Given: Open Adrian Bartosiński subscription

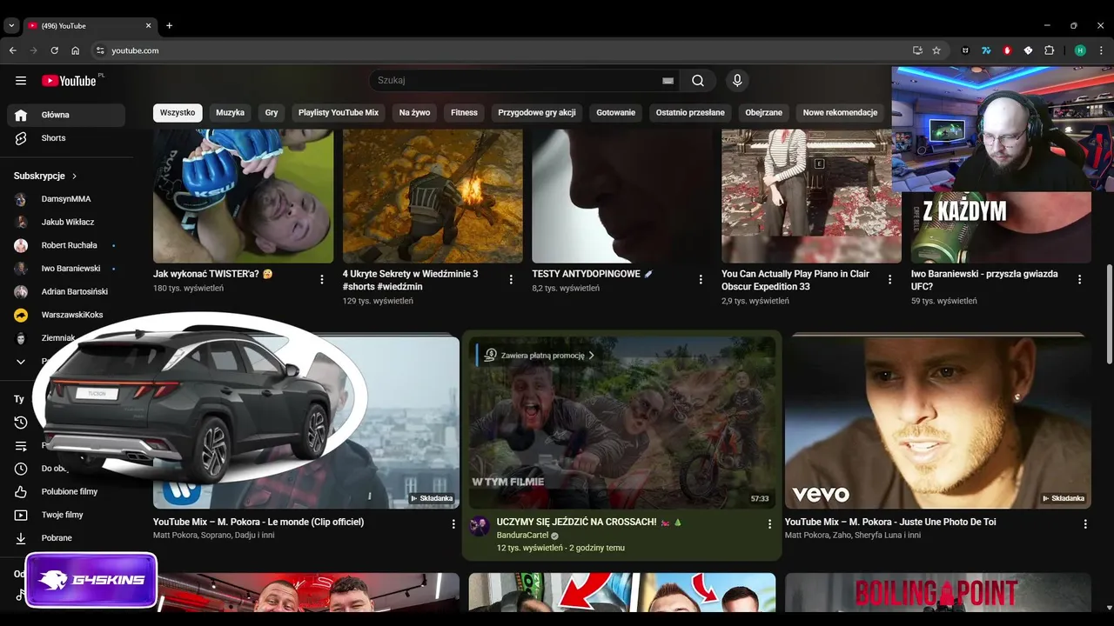Looking at the screenshot, I should [66, 292].
